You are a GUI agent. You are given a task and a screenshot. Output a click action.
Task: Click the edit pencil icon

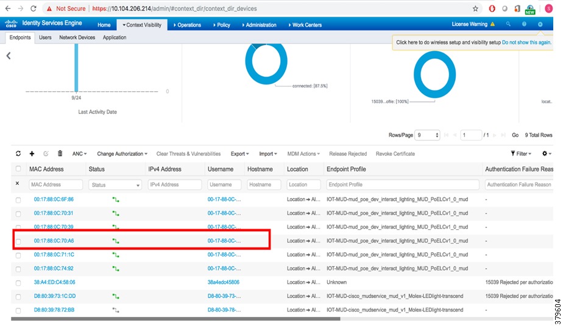pos(46,153)
